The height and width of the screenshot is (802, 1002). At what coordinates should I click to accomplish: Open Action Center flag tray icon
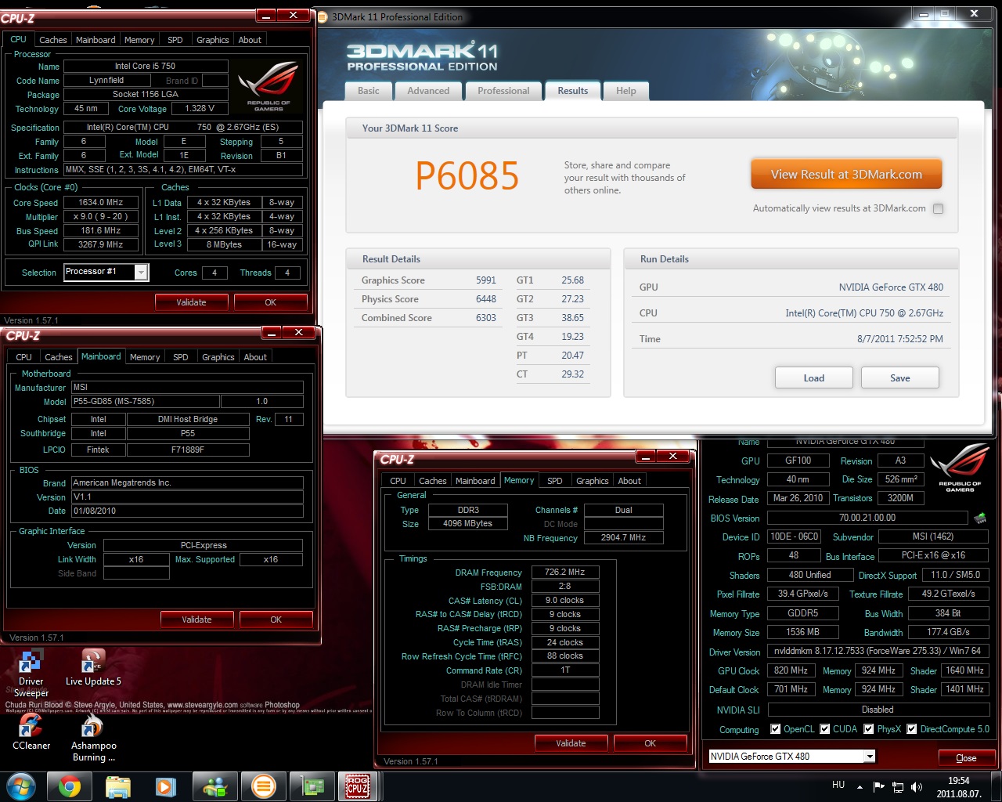(x=878, y=786)
